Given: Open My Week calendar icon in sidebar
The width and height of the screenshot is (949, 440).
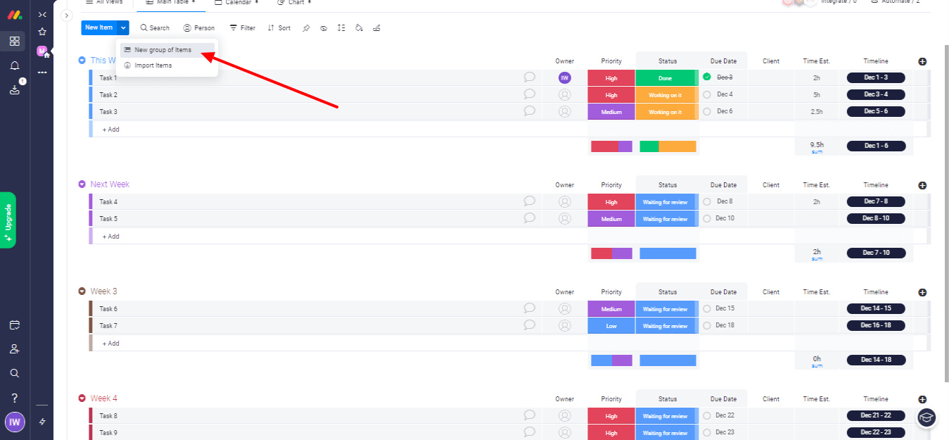Looking at the screenshot, I should point(14,325).
